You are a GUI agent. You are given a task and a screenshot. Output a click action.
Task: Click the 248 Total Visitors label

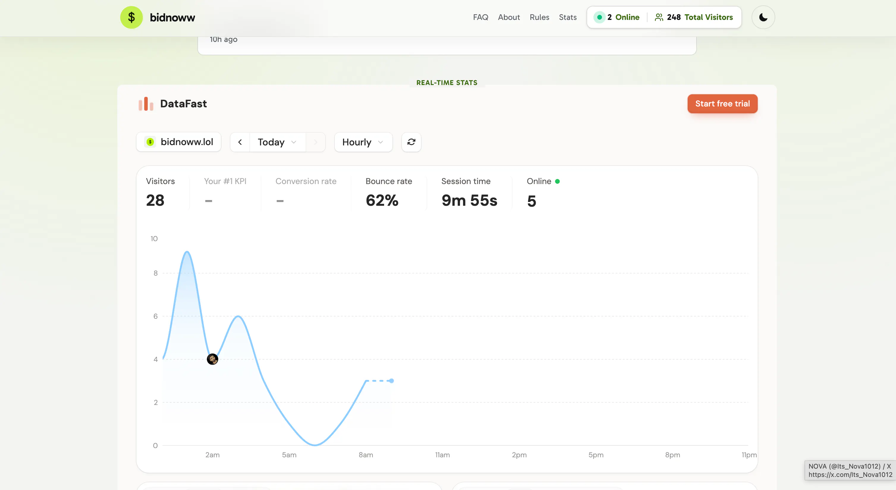point(699,17)
